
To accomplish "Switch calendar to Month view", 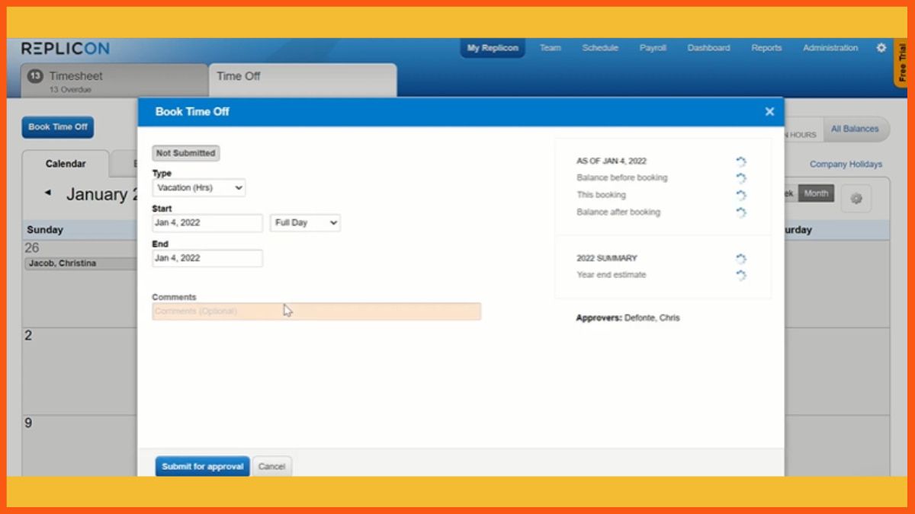I will click(x=815, y=193).
